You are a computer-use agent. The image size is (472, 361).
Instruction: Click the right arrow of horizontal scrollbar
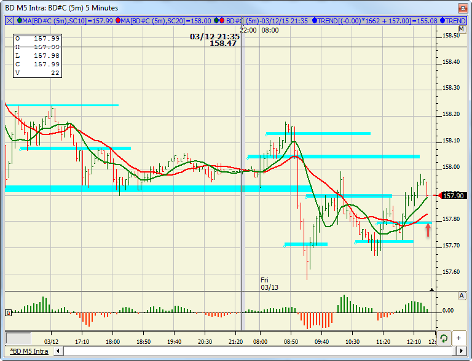[x=462, y=351]
